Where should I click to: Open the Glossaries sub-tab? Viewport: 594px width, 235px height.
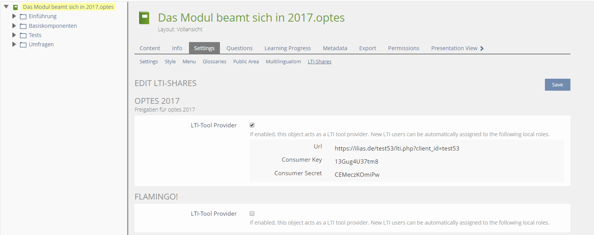coord(214,62)
